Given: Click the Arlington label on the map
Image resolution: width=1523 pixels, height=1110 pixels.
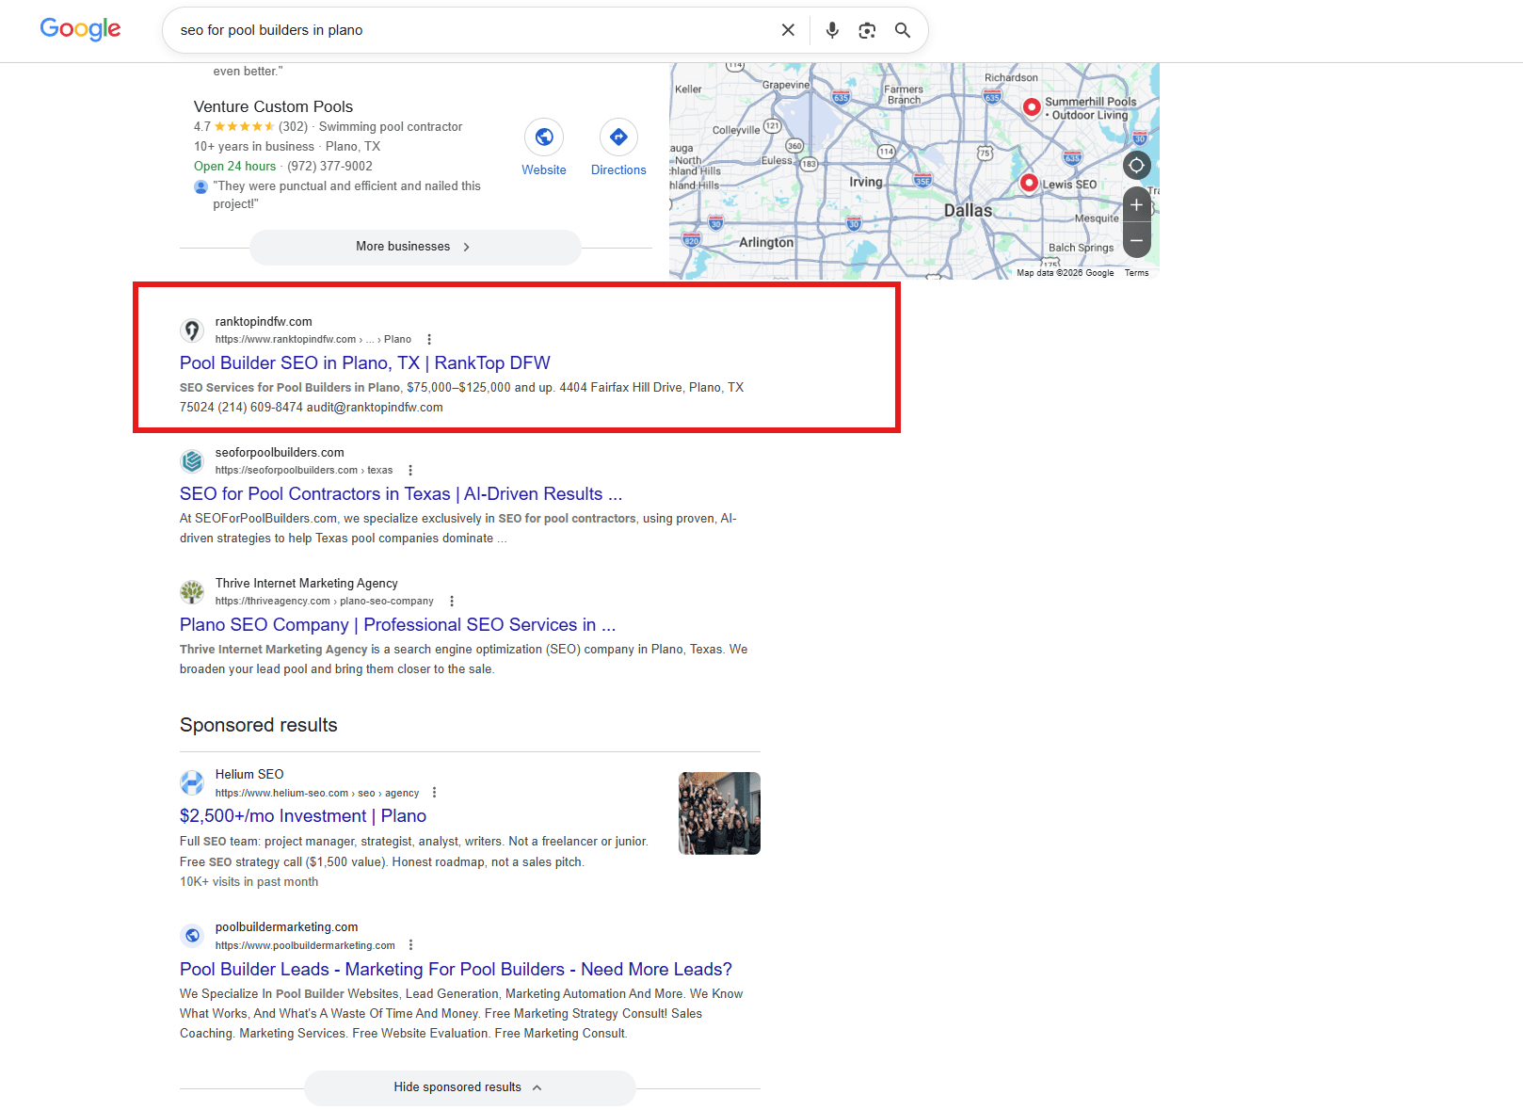Looking at the screenshot, I should 766,242.
